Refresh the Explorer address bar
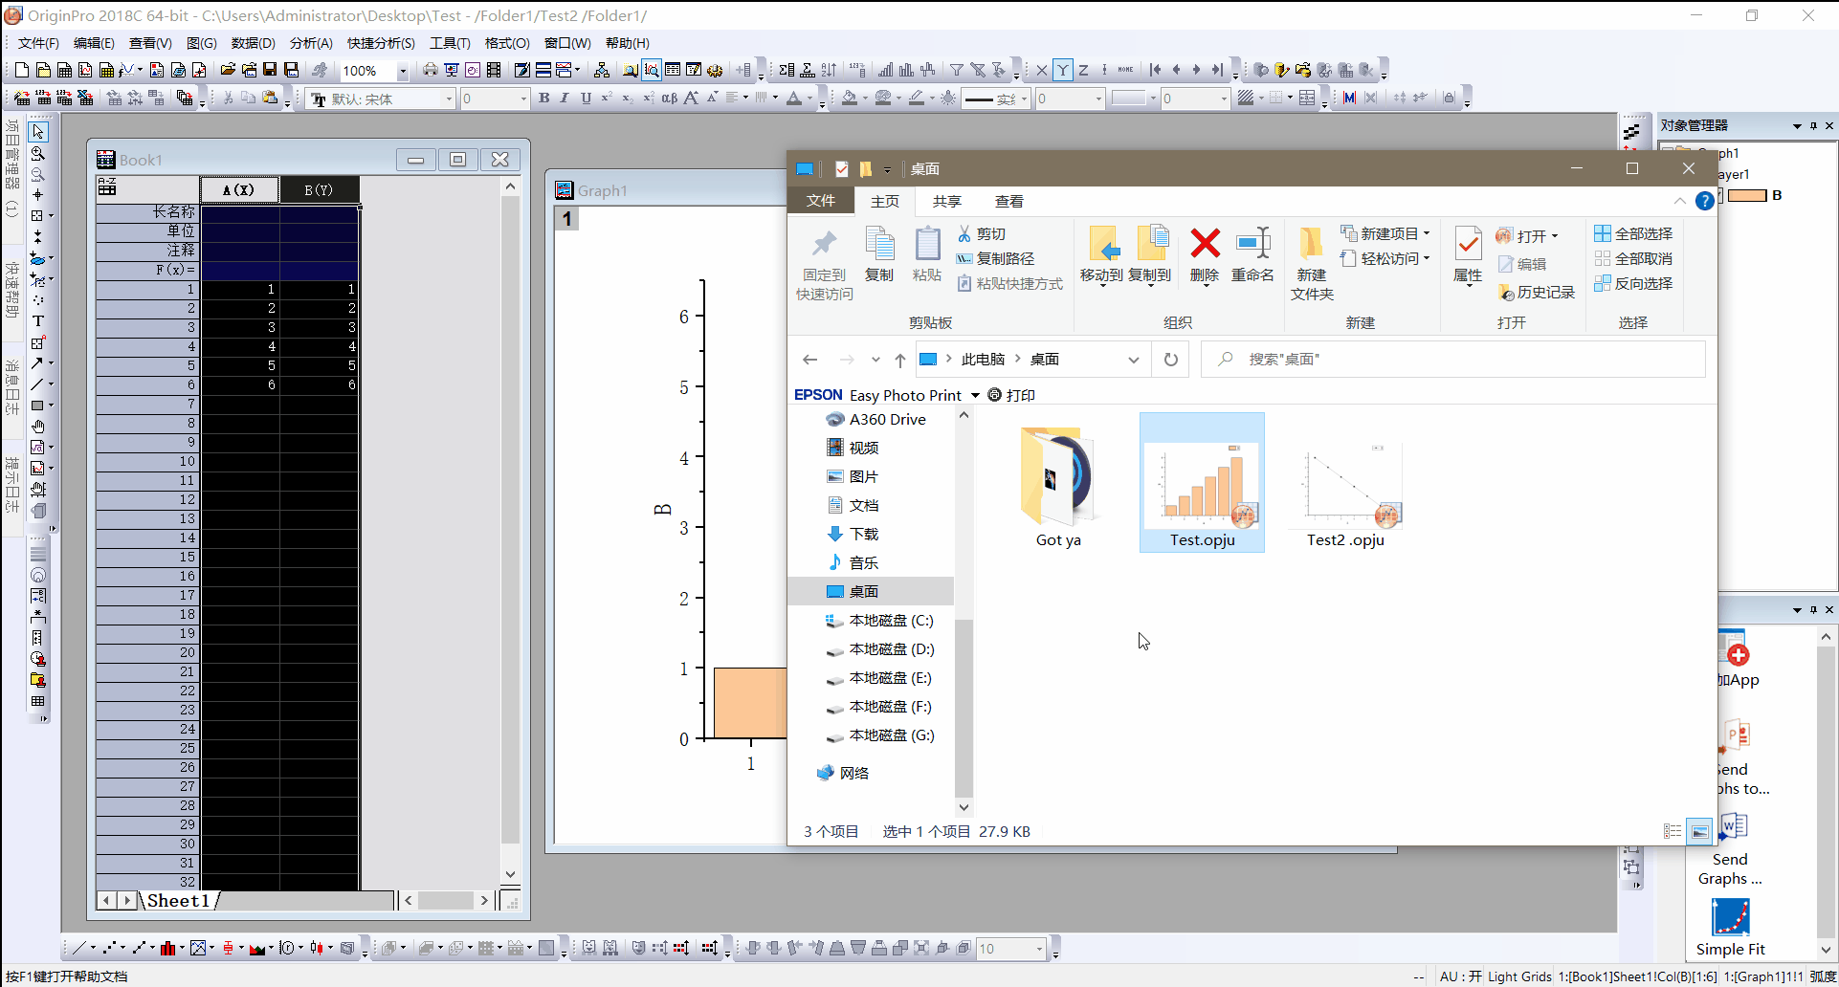The image size is (1839, 987). [x=1171, y=360]
